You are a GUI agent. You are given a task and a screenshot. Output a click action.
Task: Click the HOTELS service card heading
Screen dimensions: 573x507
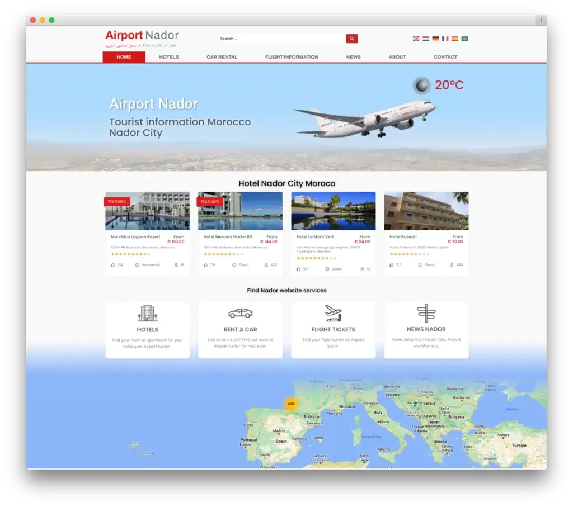click(x=147, y=329)
